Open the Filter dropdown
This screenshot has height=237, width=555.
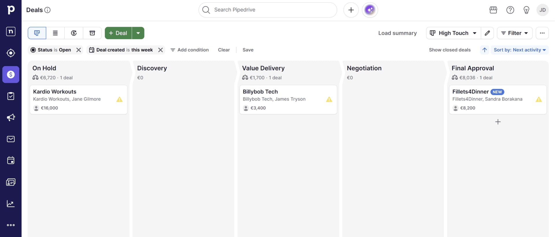(515, 33)
